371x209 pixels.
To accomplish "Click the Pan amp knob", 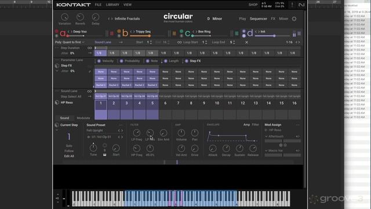I will 195,133.
